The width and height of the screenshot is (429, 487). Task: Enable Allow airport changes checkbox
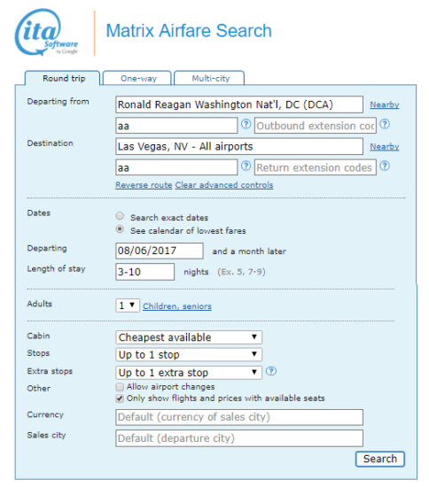click(x=120, y=387)
